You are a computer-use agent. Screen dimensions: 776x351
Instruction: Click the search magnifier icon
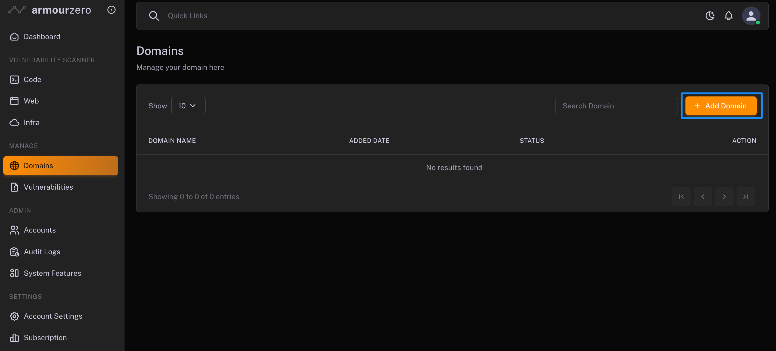click(154, 16)
